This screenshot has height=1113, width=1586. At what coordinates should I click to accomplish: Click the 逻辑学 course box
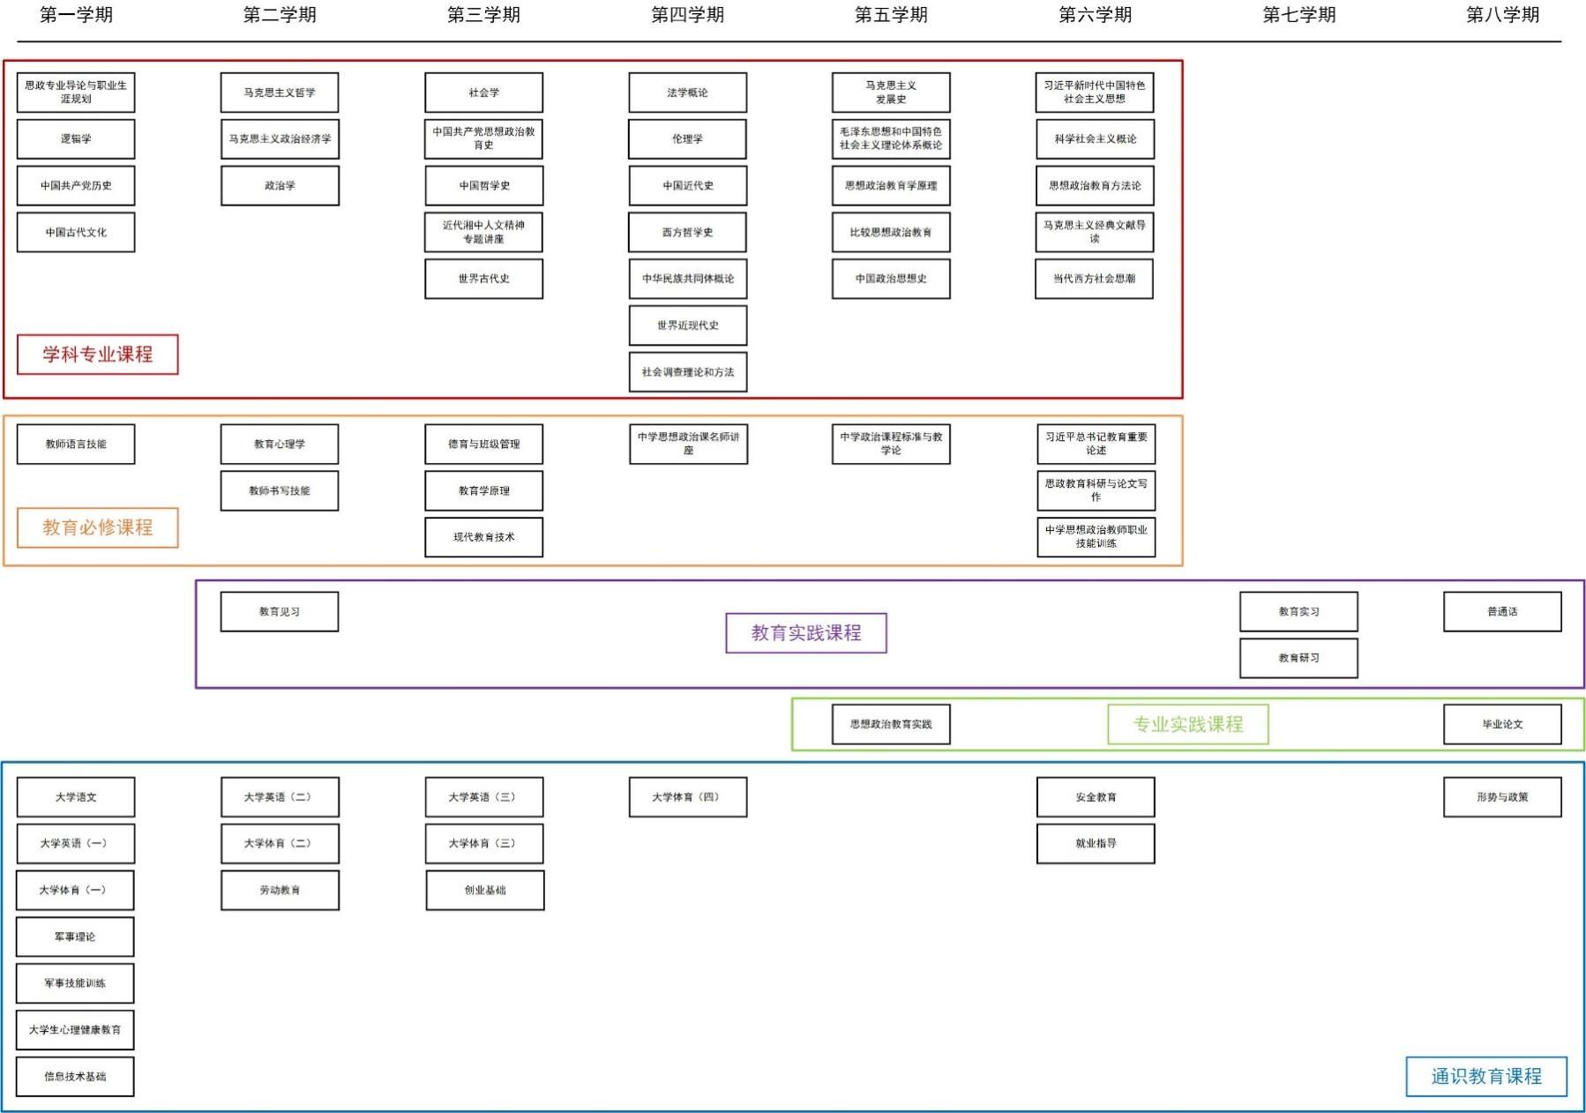pyautogui.click(x=76, y=139)
